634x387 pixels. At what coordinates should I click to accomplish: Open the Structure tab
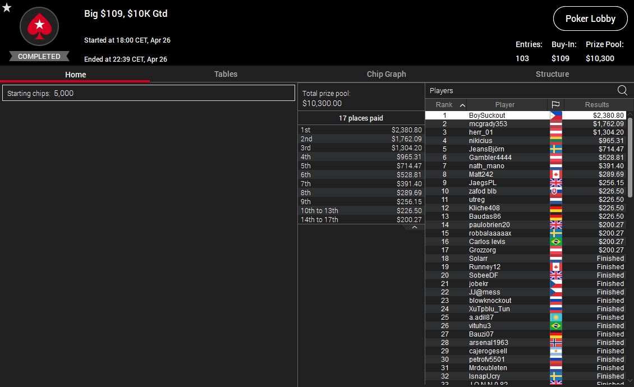552,74
